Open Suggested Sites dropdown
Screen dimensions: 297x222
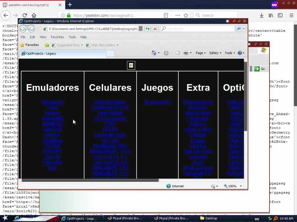pos(67,45)
